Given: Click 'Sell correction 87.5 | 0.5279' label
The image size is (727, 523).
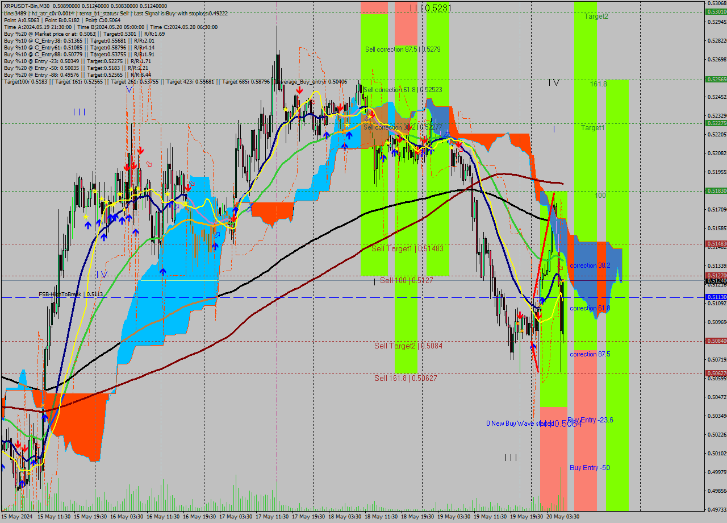Looking at the screenshot, I should [x=403, y=49].
